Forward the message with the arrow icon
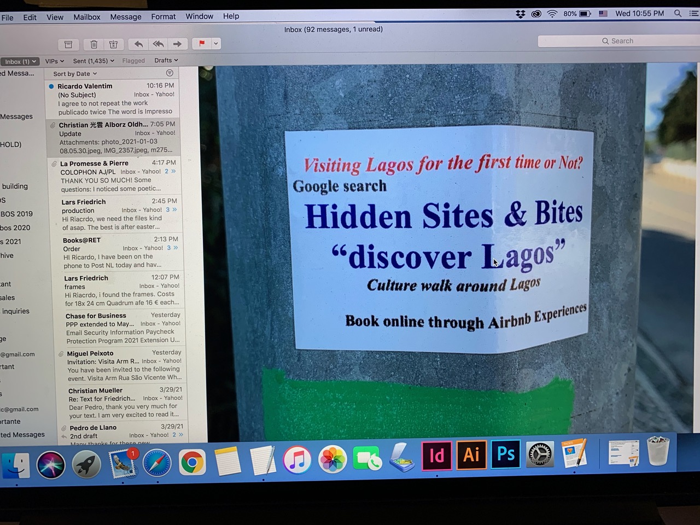Image resolution: width=700 pixels, height=525 pixels. point(177,44)
